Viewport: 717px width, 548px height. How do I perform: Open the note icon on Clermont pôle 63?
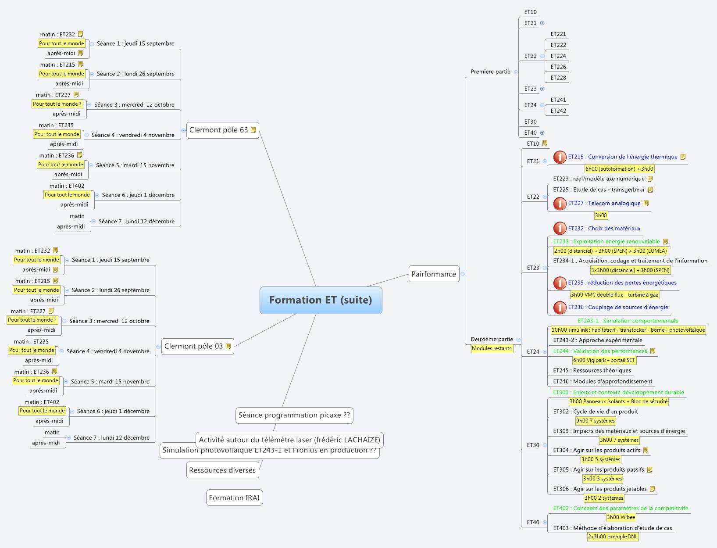(x=253, y=130)
